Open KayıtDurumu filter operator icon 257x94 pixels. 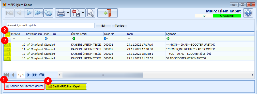point(29,39)
